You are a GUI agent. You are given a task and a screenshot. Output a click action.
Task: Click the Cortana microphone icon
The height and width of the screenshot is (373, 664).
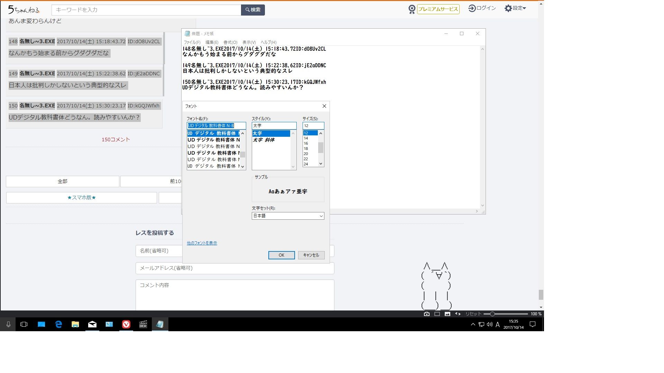8,324
